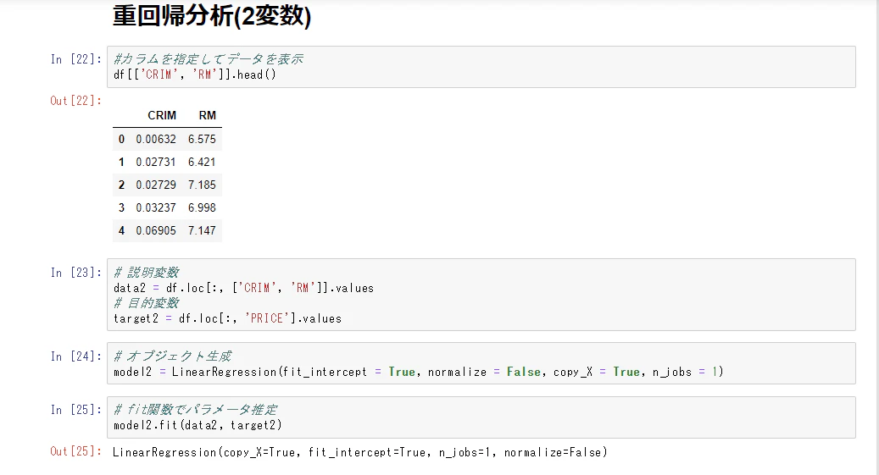Click the In [25]: prompt label
Image resolution: width=879 pixels, height=475 pixels.
point(76,410)
